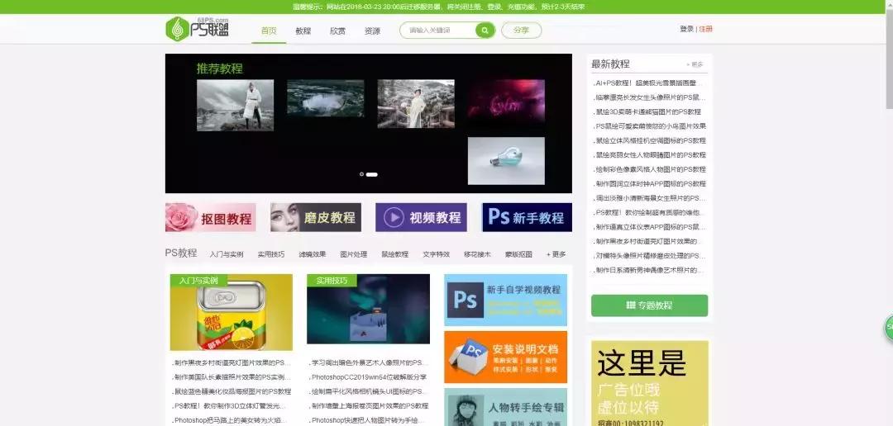The image size is (893, 426).
Task: Click the grid icon on 专题教程 button
Action: pos(630,305)
